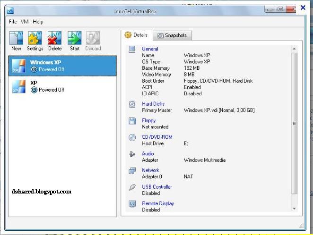The width and height of the screenshot is (313, 235).
Task: Click the 'Windows XP.vdi [Normal, 3,00 GB]' text
Action: (x=219, y=110)
